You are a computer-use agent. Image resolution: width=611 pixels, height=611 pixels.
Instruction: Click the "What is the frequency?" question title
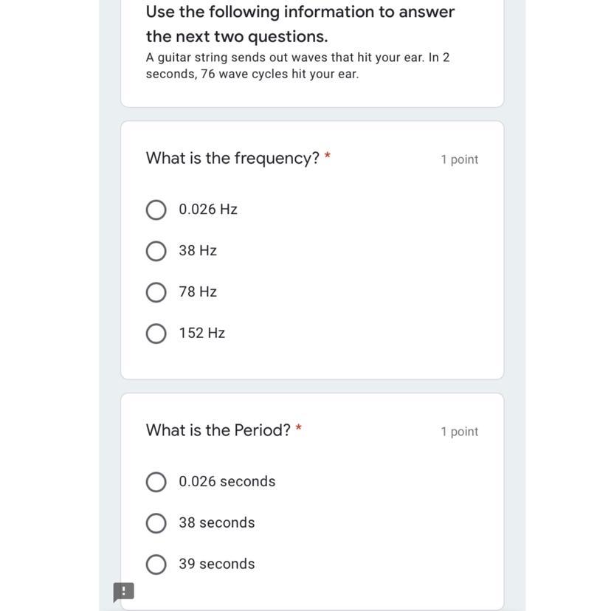[232, 158]
